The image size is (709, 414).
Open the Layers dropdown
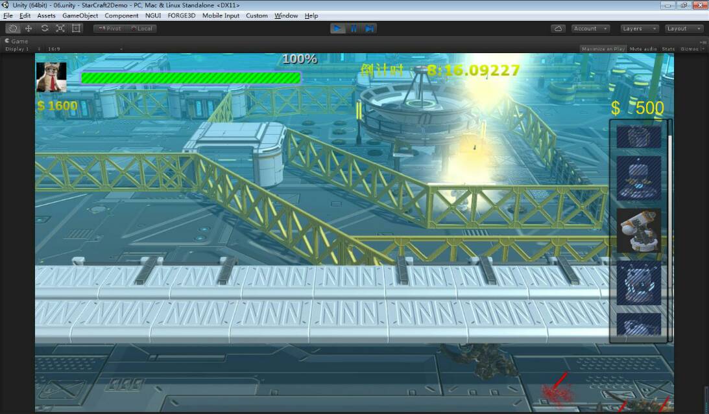pos(640,29)
